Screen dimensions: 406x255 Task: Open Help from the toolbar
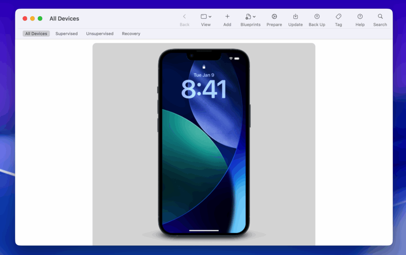(360, 17)
